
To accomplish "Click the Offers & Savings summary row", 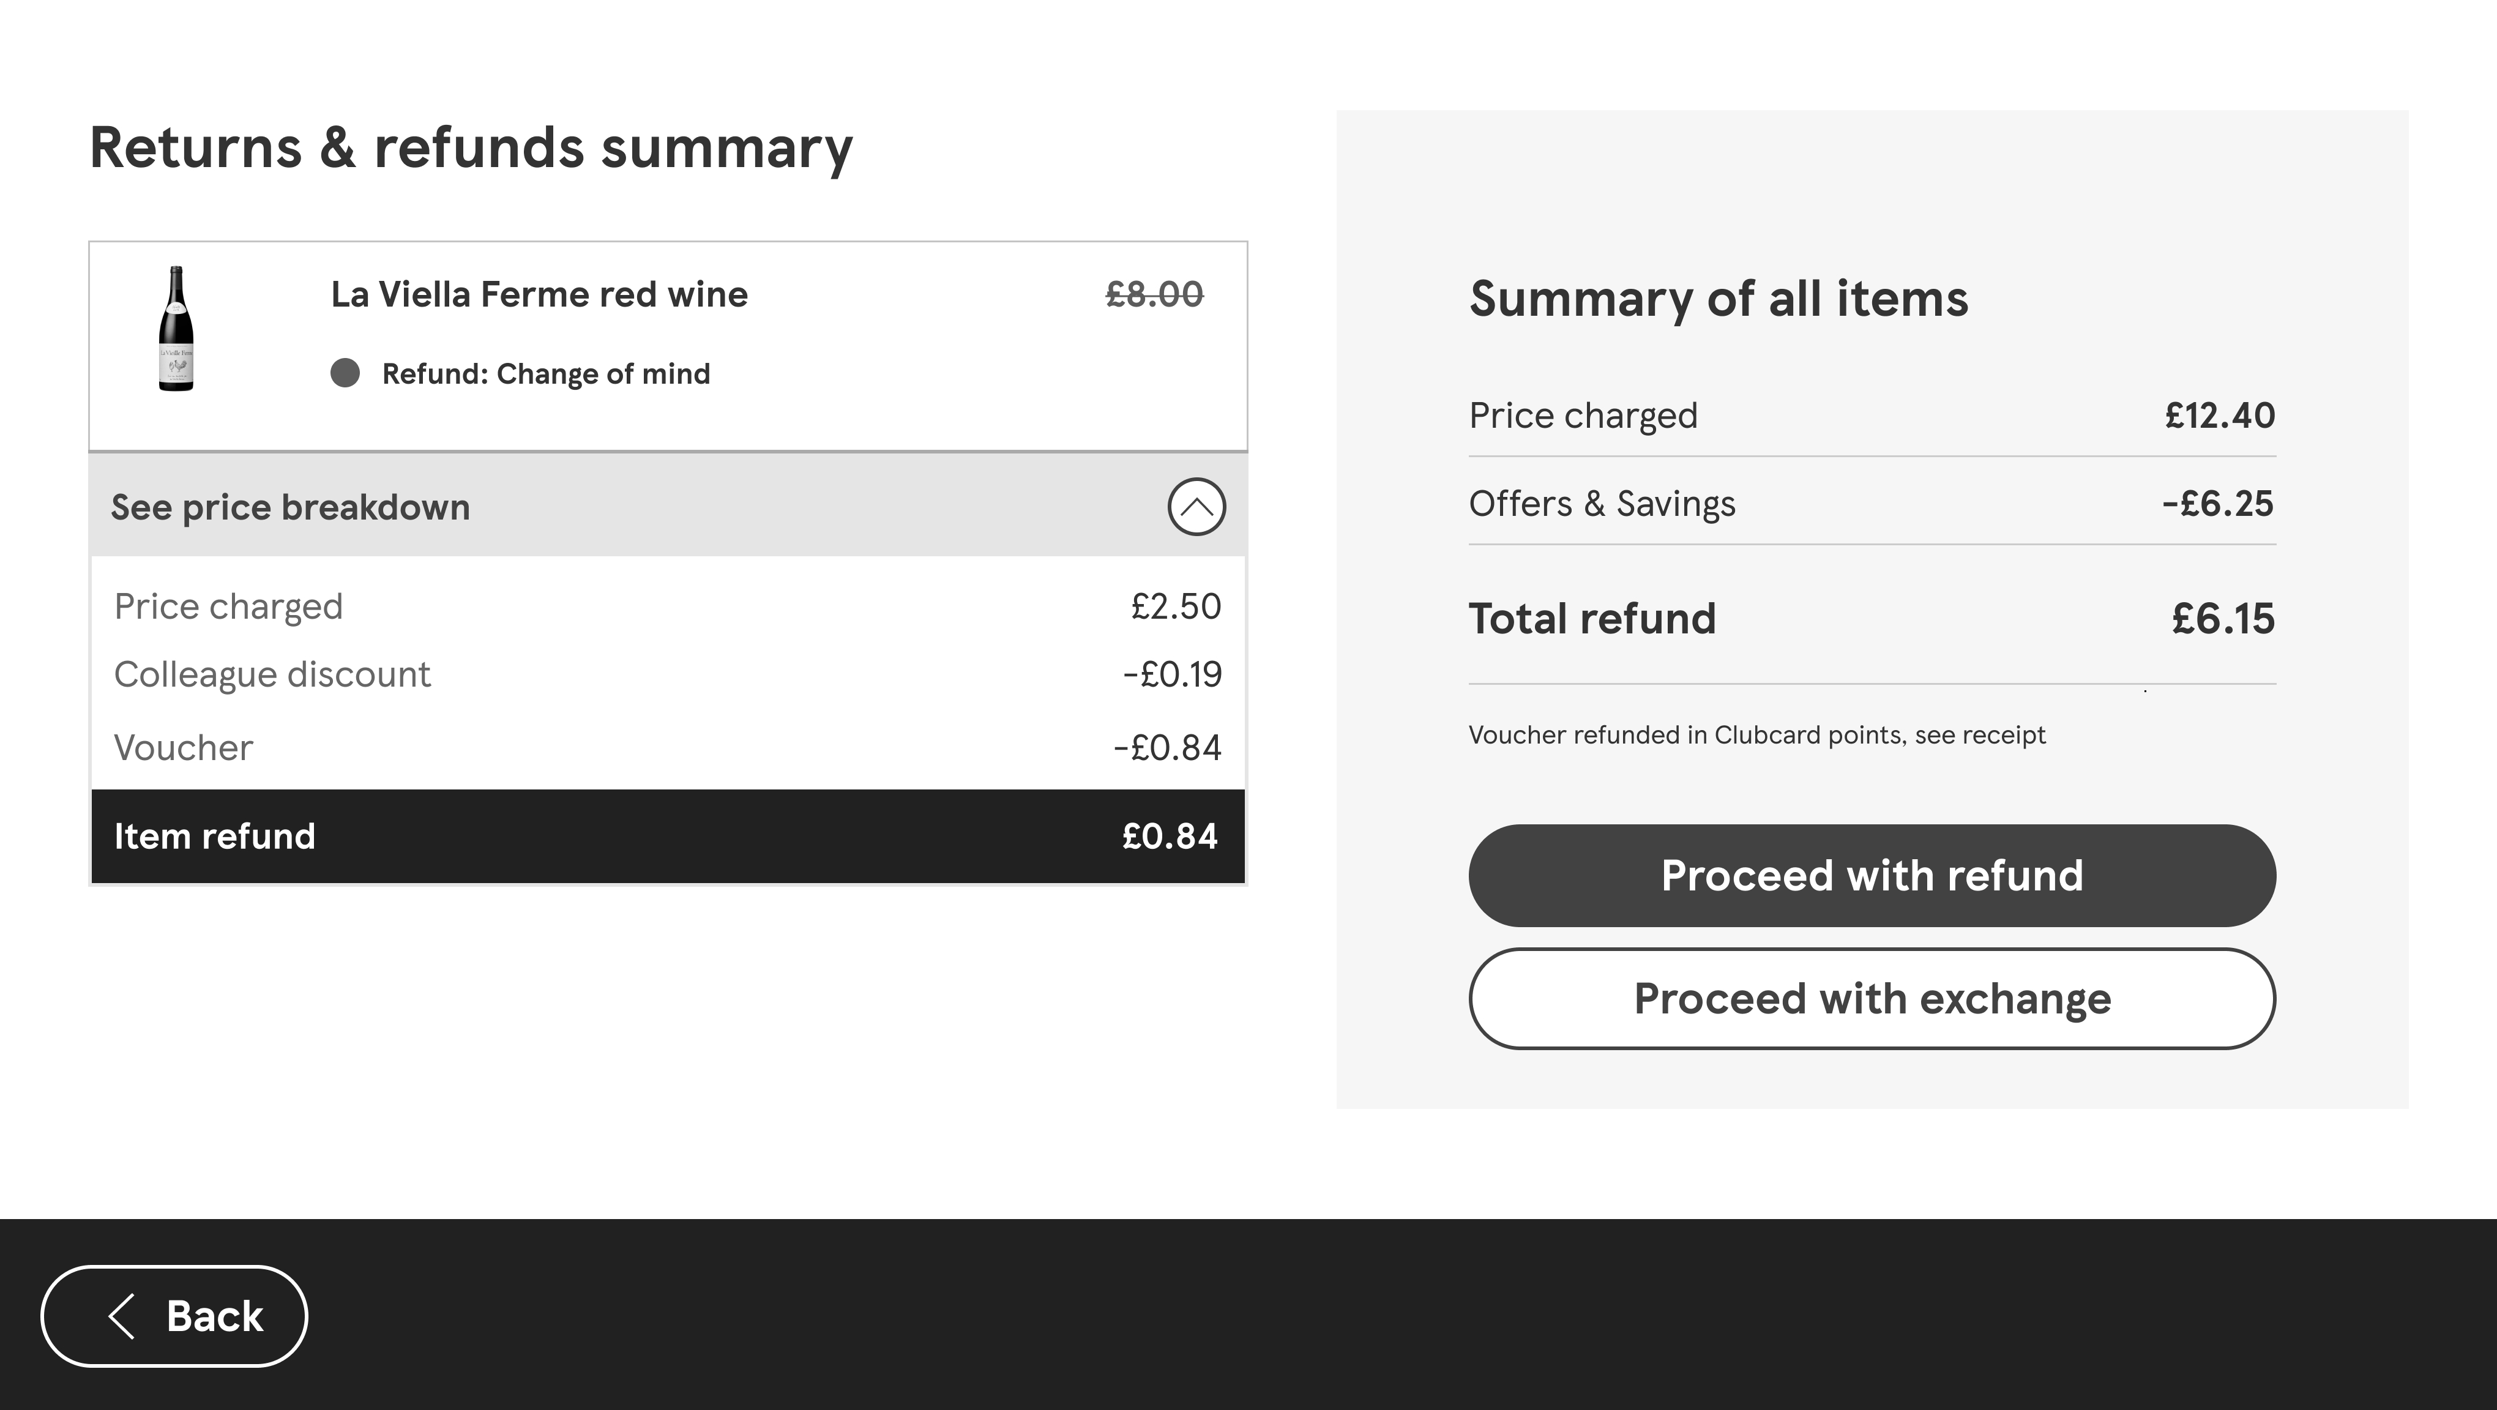I will tap(1872, 504).
